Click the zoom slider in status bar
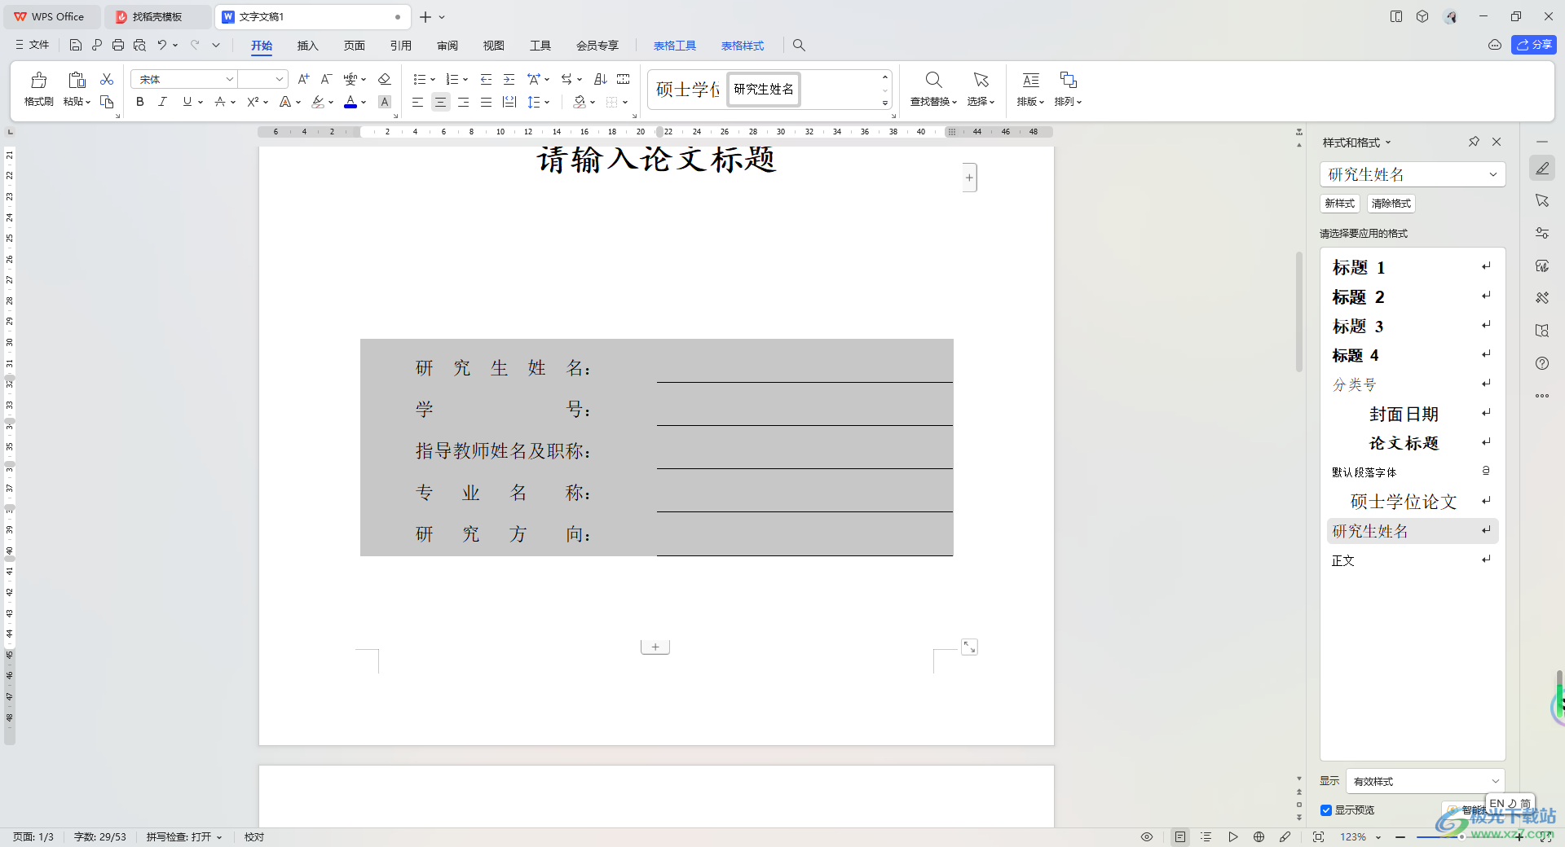1565x847 pixels. (1460, 837)
